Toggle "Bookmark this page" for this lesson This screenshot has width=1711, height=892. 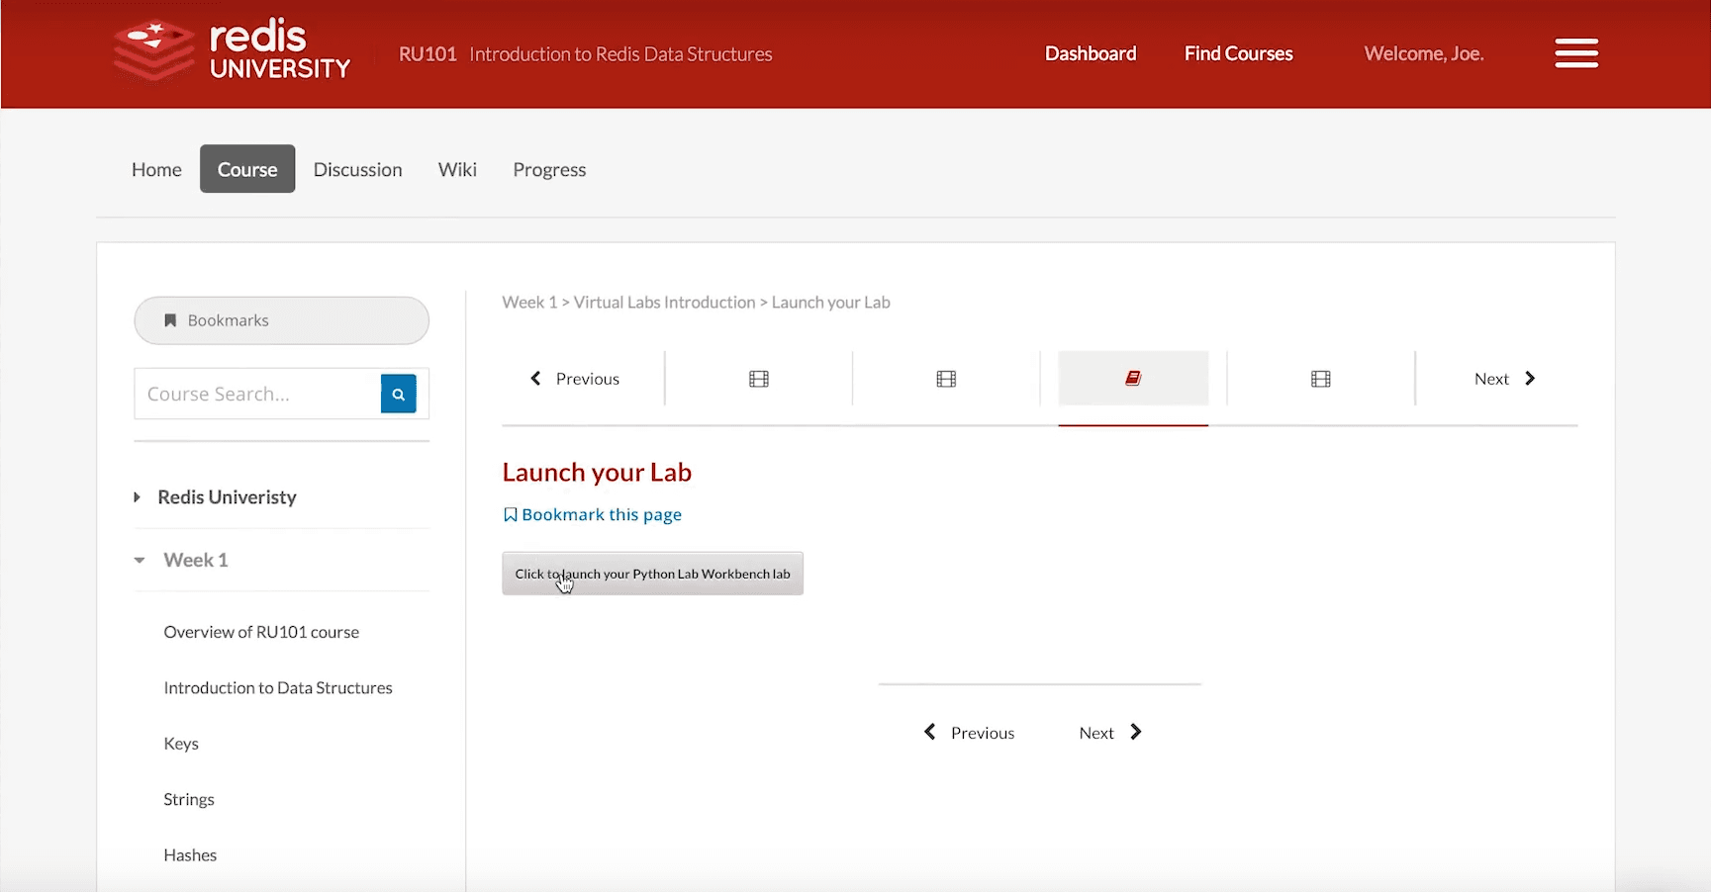point(592,514)
